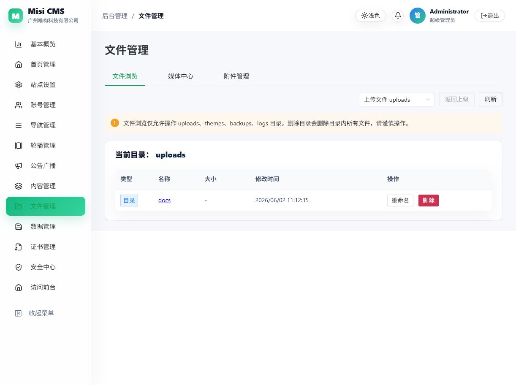Click the bar chart icon beside 基本概览
Image resolution: width=516 pixels, height=385 pixels.
coord(19,44)
